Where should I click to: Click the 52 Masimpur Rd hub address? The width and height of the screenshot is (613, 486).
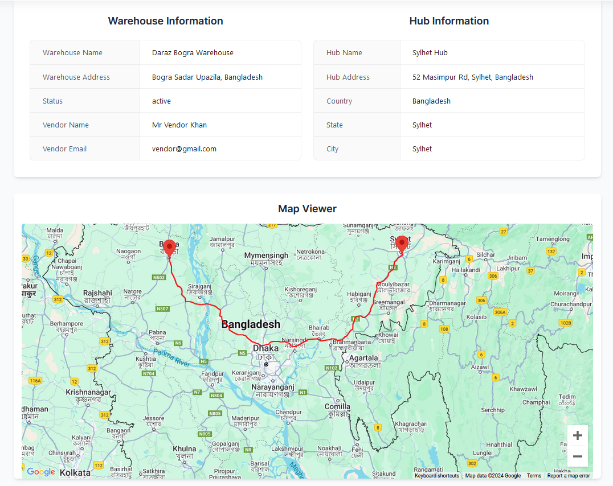pos(472,77)
